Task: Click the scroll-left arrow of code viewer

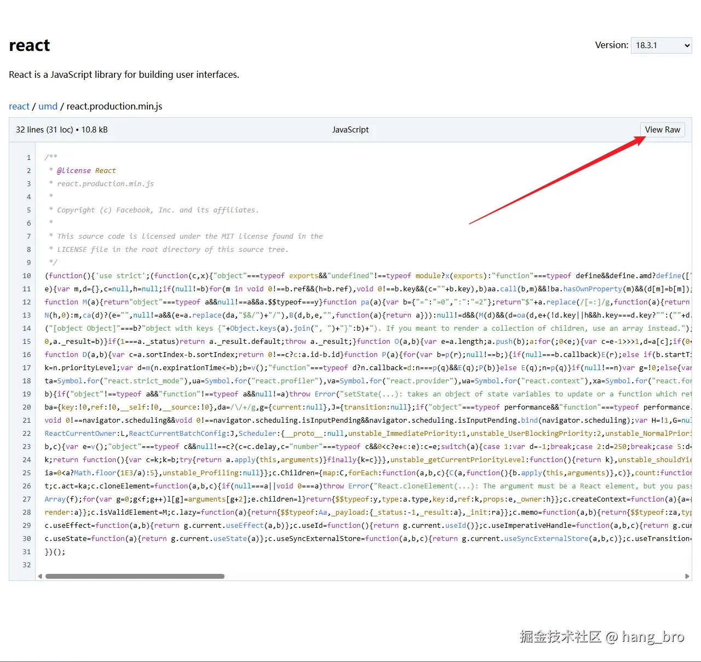Action: coord(40,576)
